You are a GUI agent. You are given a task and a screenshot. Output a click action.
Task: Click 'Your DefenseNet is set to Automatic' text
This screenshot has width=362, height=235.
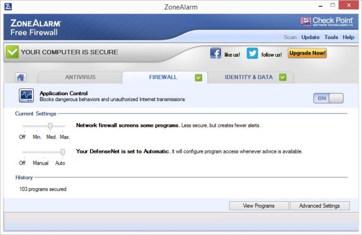[x=123, y=151]
